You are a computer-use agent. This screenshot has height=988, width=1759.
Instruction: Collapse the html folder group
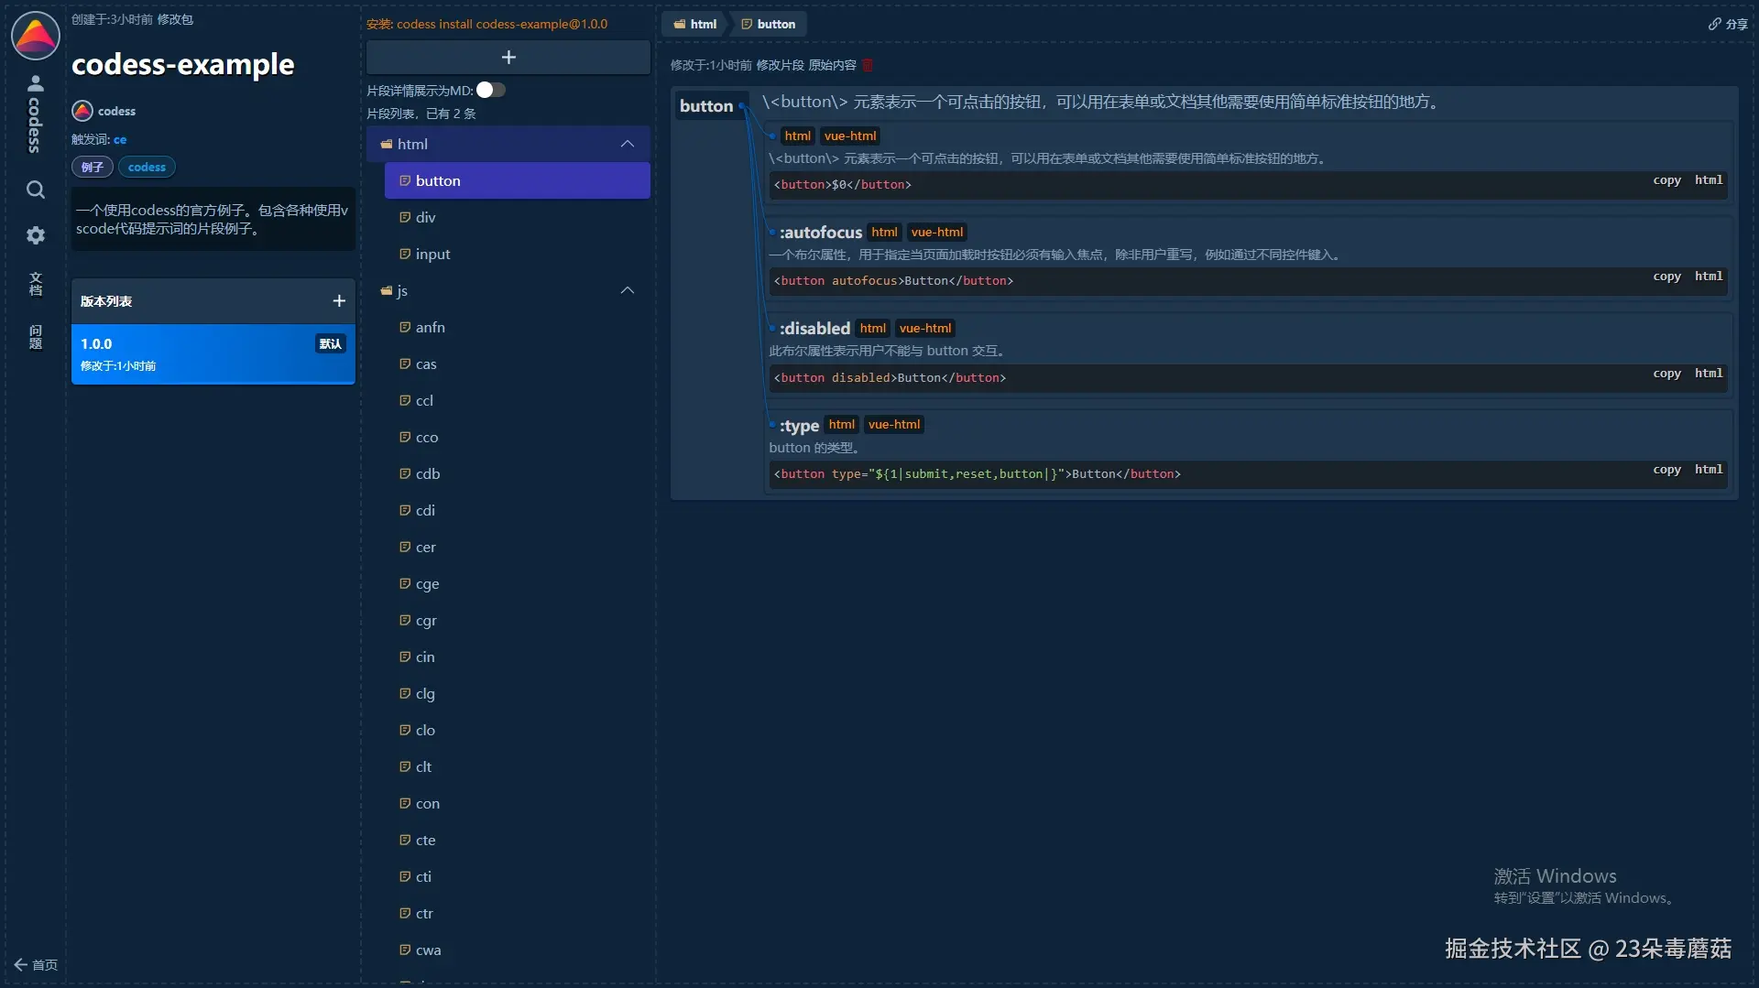pos(628,144)
